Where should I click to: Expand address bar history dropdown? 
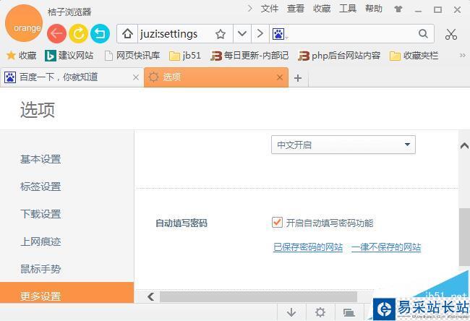(x=242, y=33)
